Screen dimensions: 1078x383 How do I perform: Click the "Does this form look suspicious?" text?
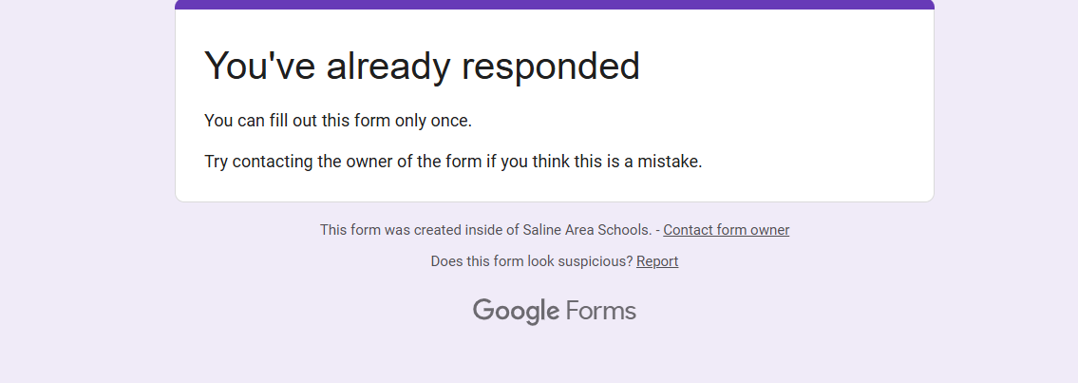click(532, 261)
